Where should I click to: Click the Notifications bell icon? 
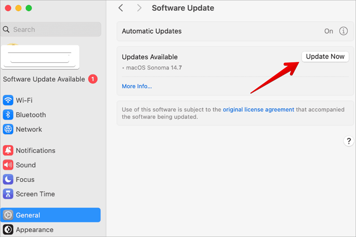coord(8,150)
